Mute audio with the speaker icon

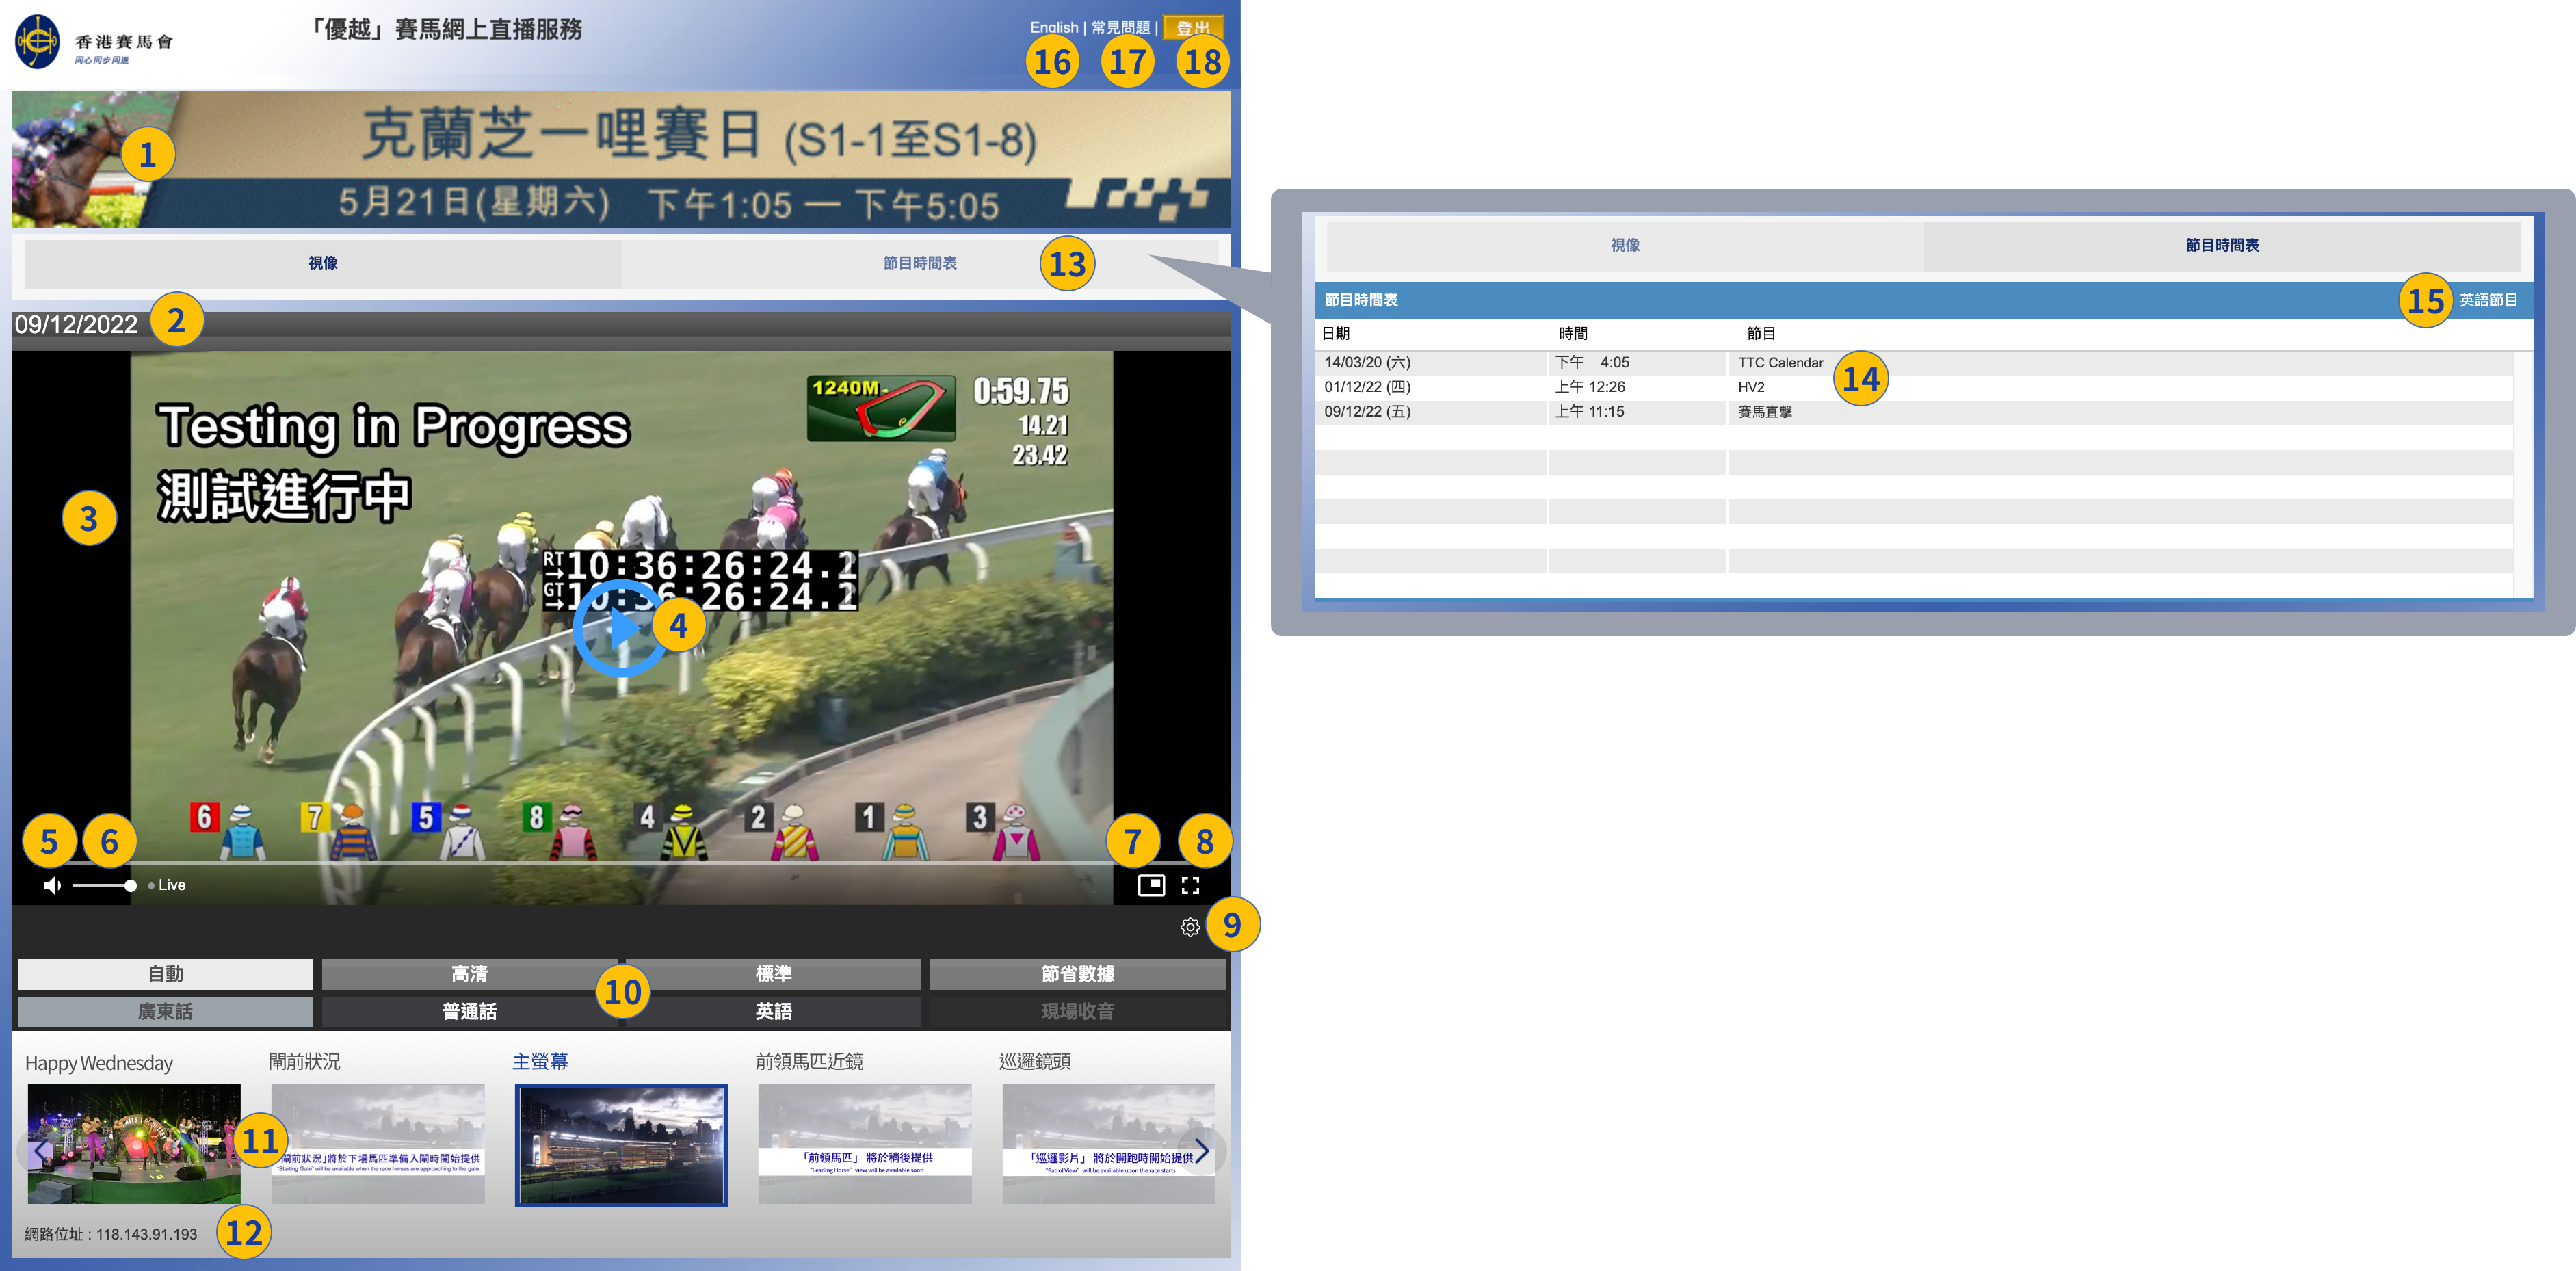53,885
